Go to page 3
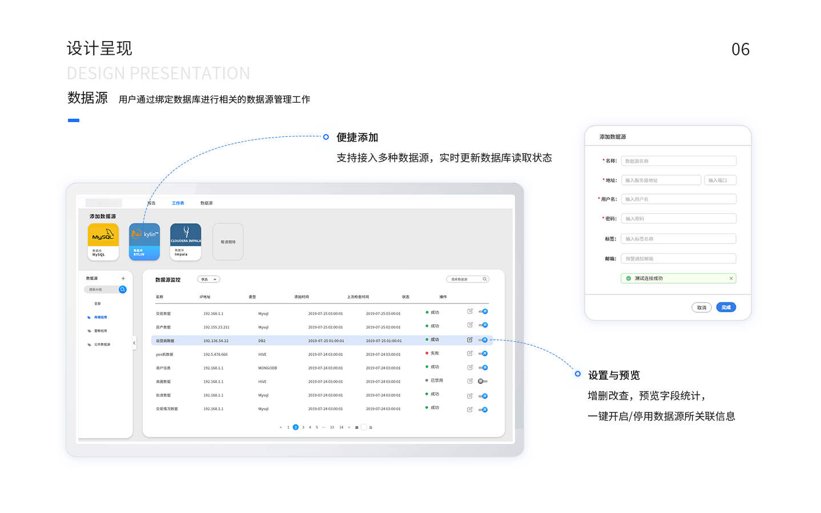821x513 pixels. (x=303, y=427)
